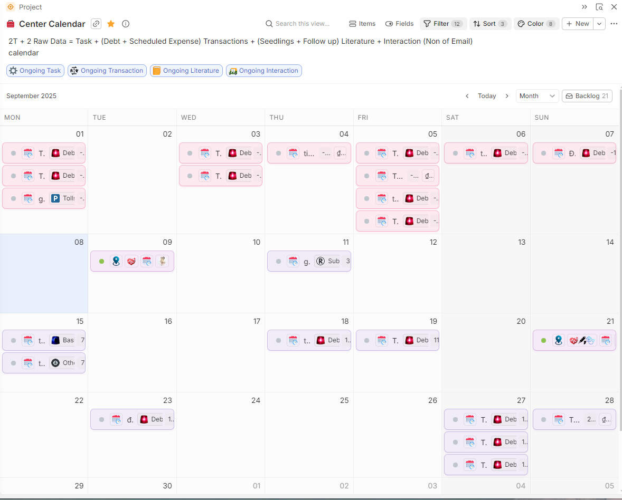Screen dimensions: 622x500
Task: Click the heart and syringe icons on 21
Action: tap(582, 340)
